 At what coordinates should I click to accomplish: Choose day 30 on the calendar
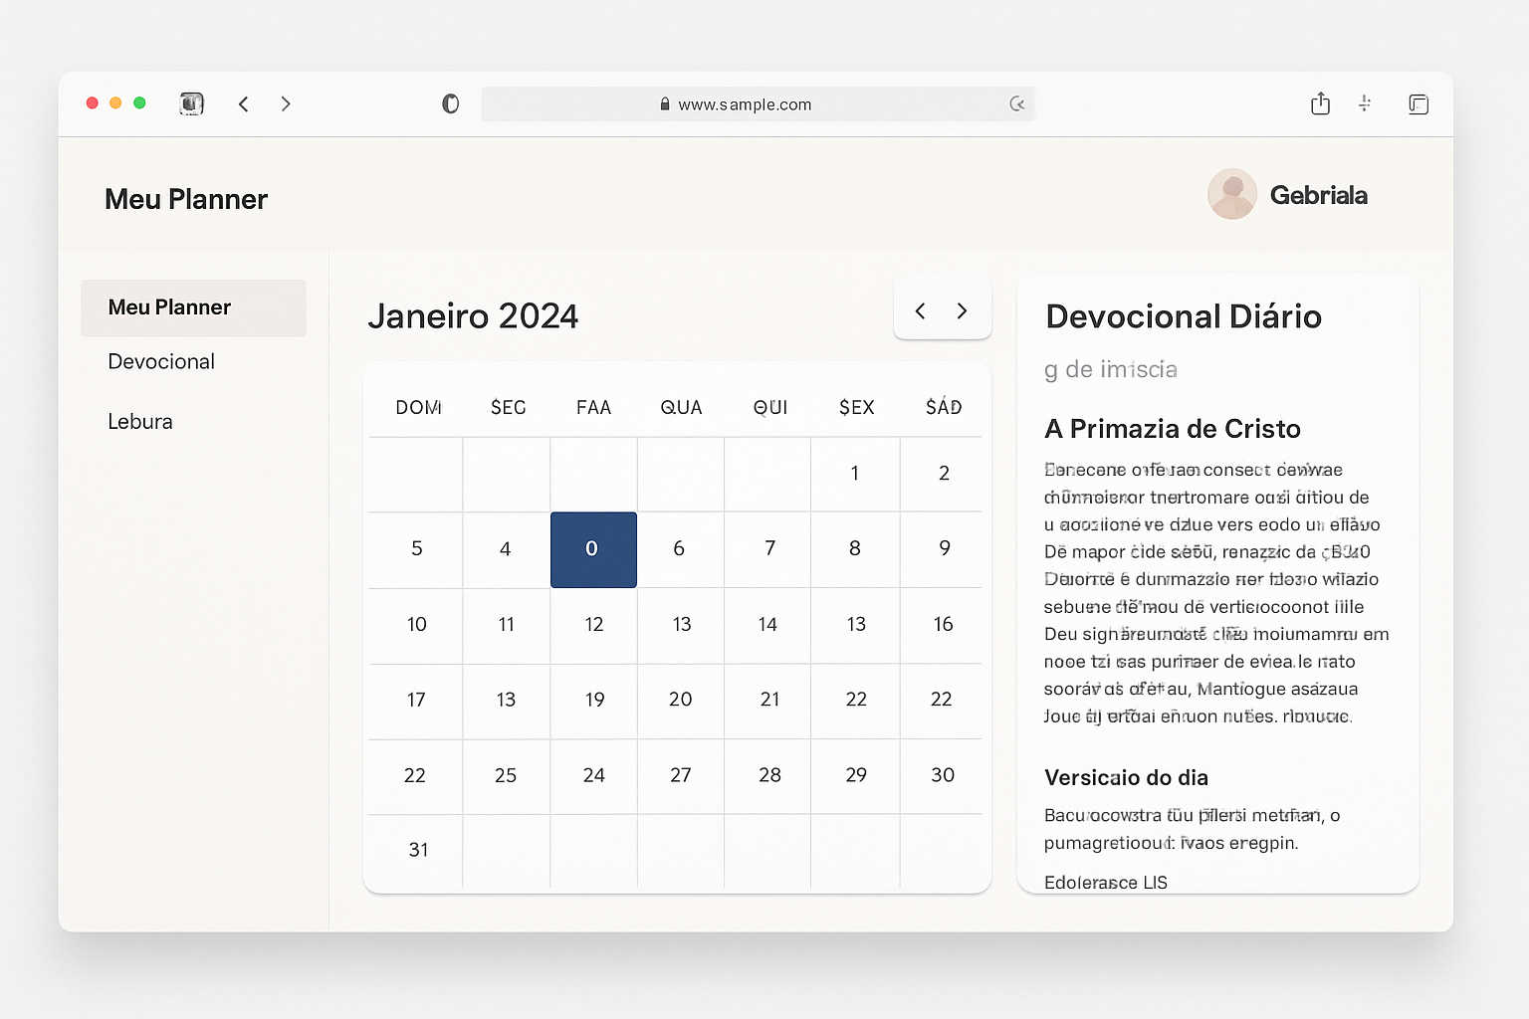944,776
